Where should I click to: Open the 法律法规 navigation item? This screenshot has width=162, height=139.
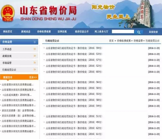click(62, 32)
